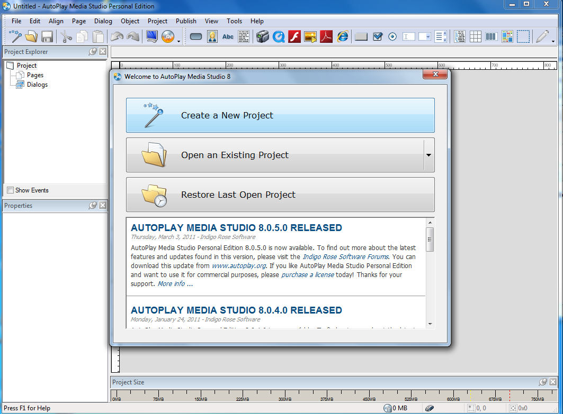Open the File menu

click(x=16, y=21)
